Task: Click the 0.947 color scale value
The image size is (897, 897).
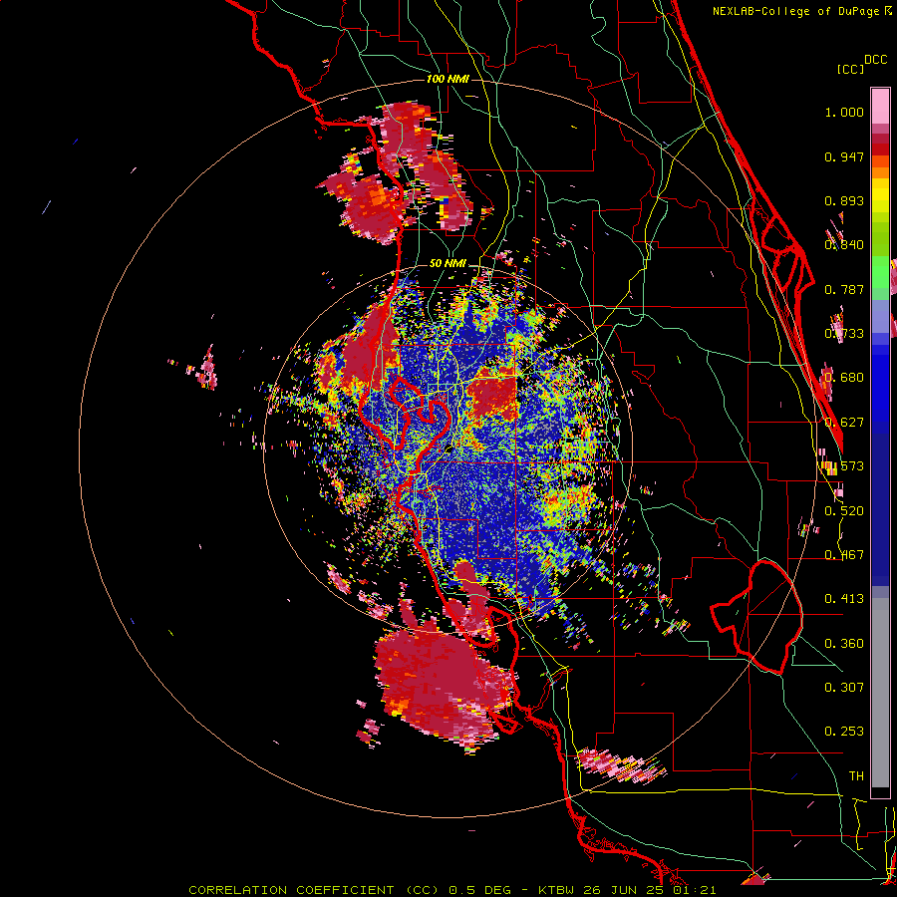Action: tap(844, 156)
